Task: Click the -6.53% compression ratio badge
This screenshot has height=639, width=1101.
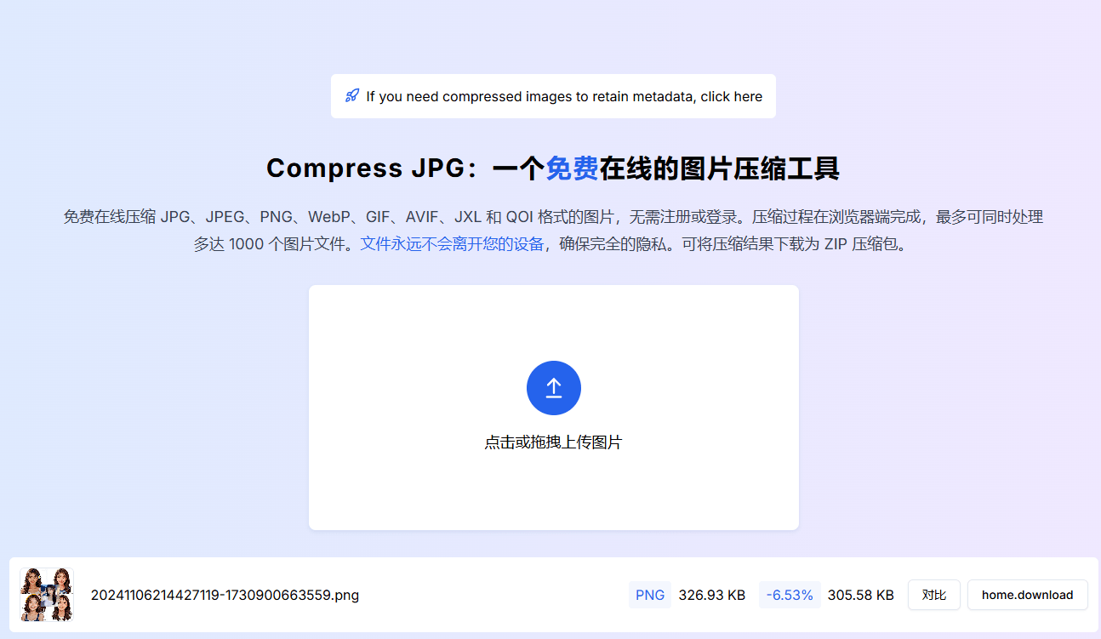Action: pyautogui.click(x=789, y=595)
